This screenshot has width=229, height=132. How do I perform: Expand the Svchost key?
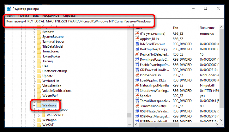point(34,32)
